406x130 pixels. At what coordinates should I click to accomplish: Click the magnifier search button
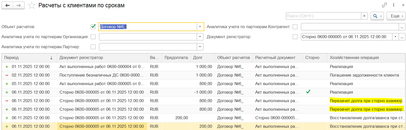click(x=377, y=16)
